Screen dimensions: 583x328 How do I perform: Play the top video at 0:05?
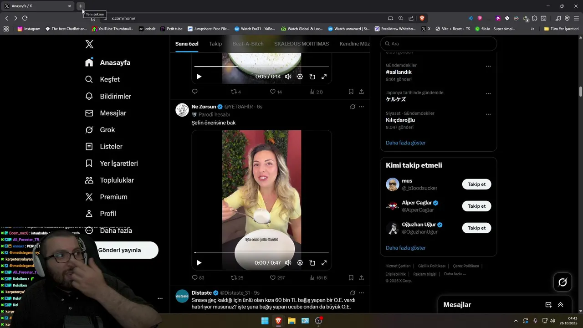click(x=199, y=77)
